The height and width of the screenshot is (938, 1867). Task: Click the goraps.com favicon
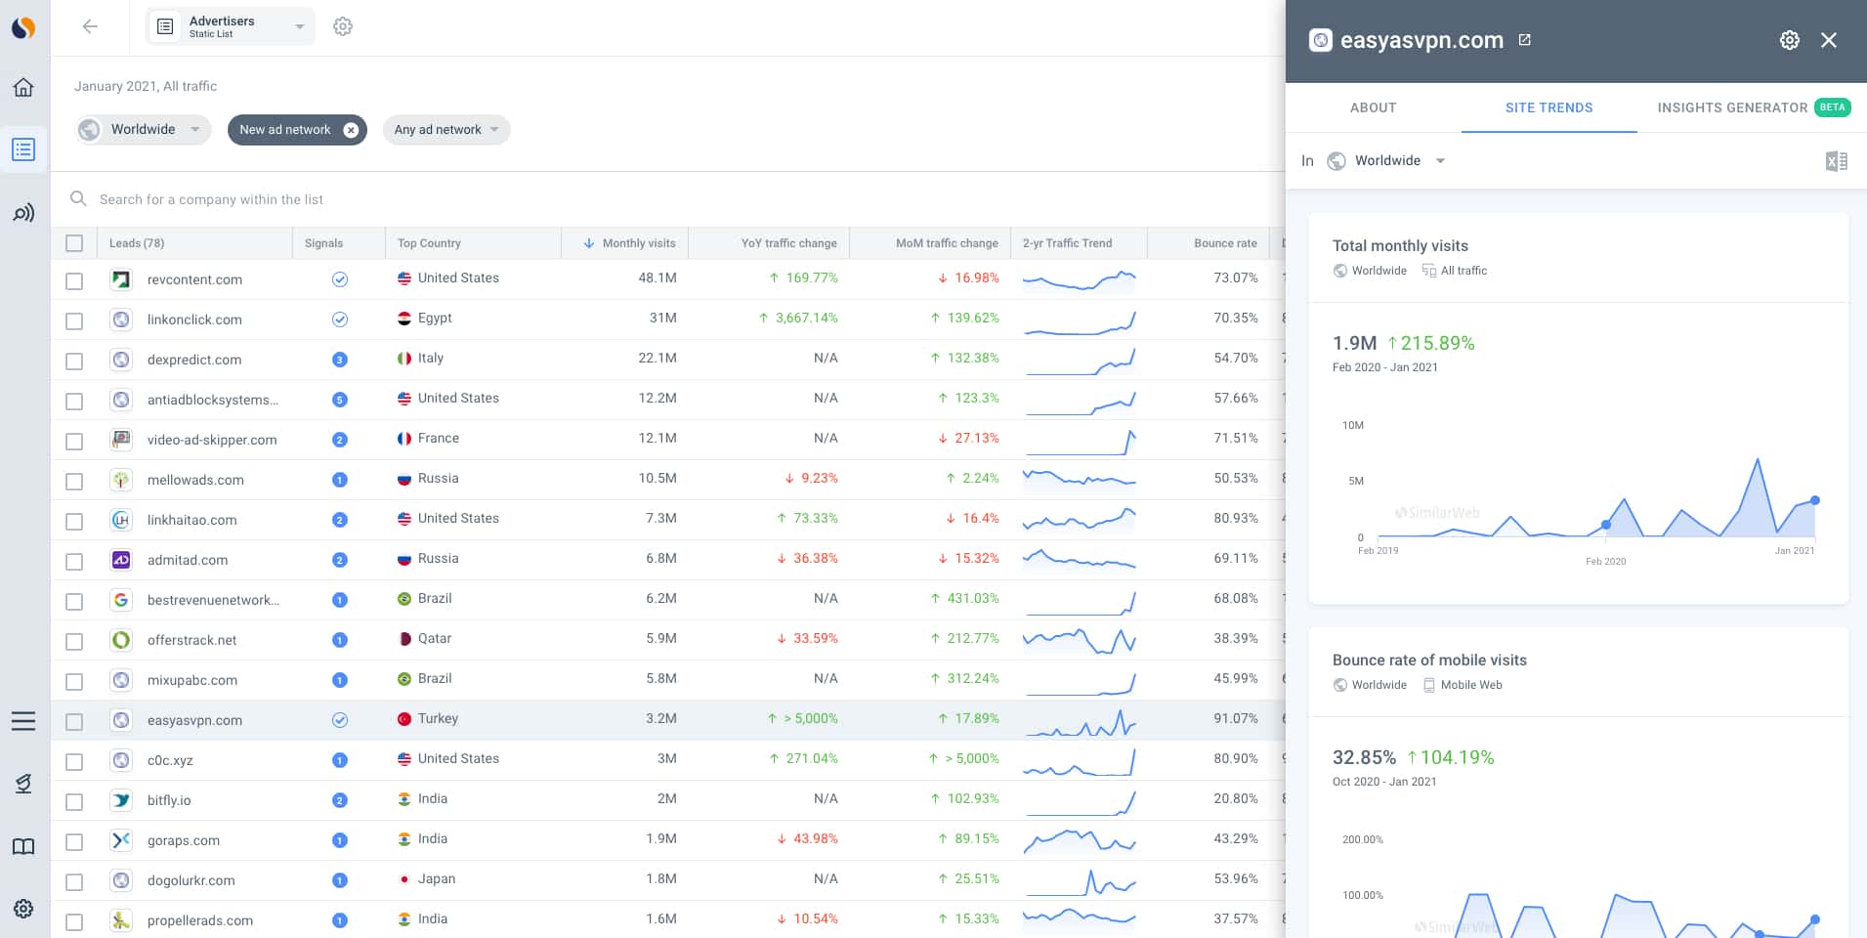(x=121, y=840)
